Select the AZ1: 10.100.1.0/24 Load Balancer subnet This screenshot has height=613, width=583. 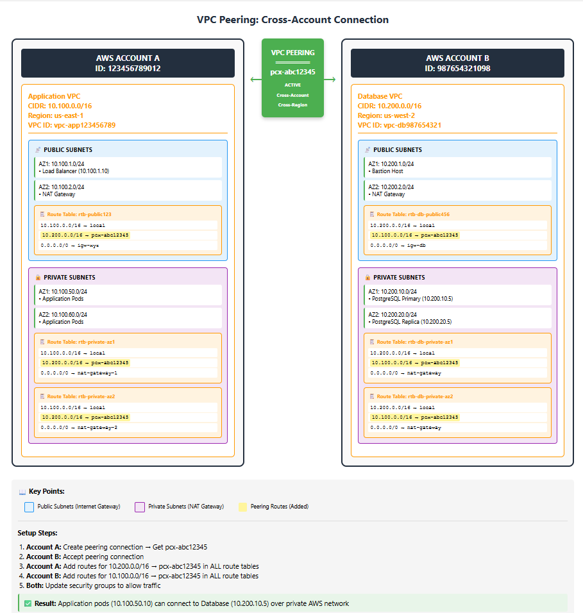point(128,167)
